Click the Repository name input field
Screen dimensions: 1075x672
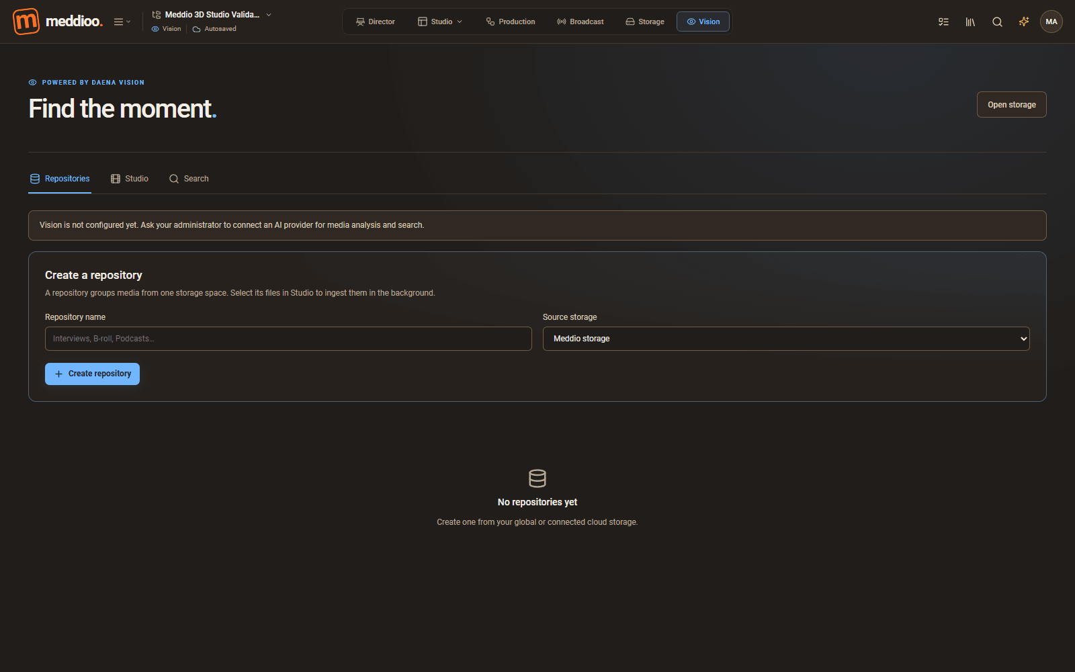(288, 339)
